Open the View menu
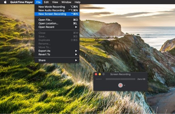 pyautogui.click(x=55, y=2)
